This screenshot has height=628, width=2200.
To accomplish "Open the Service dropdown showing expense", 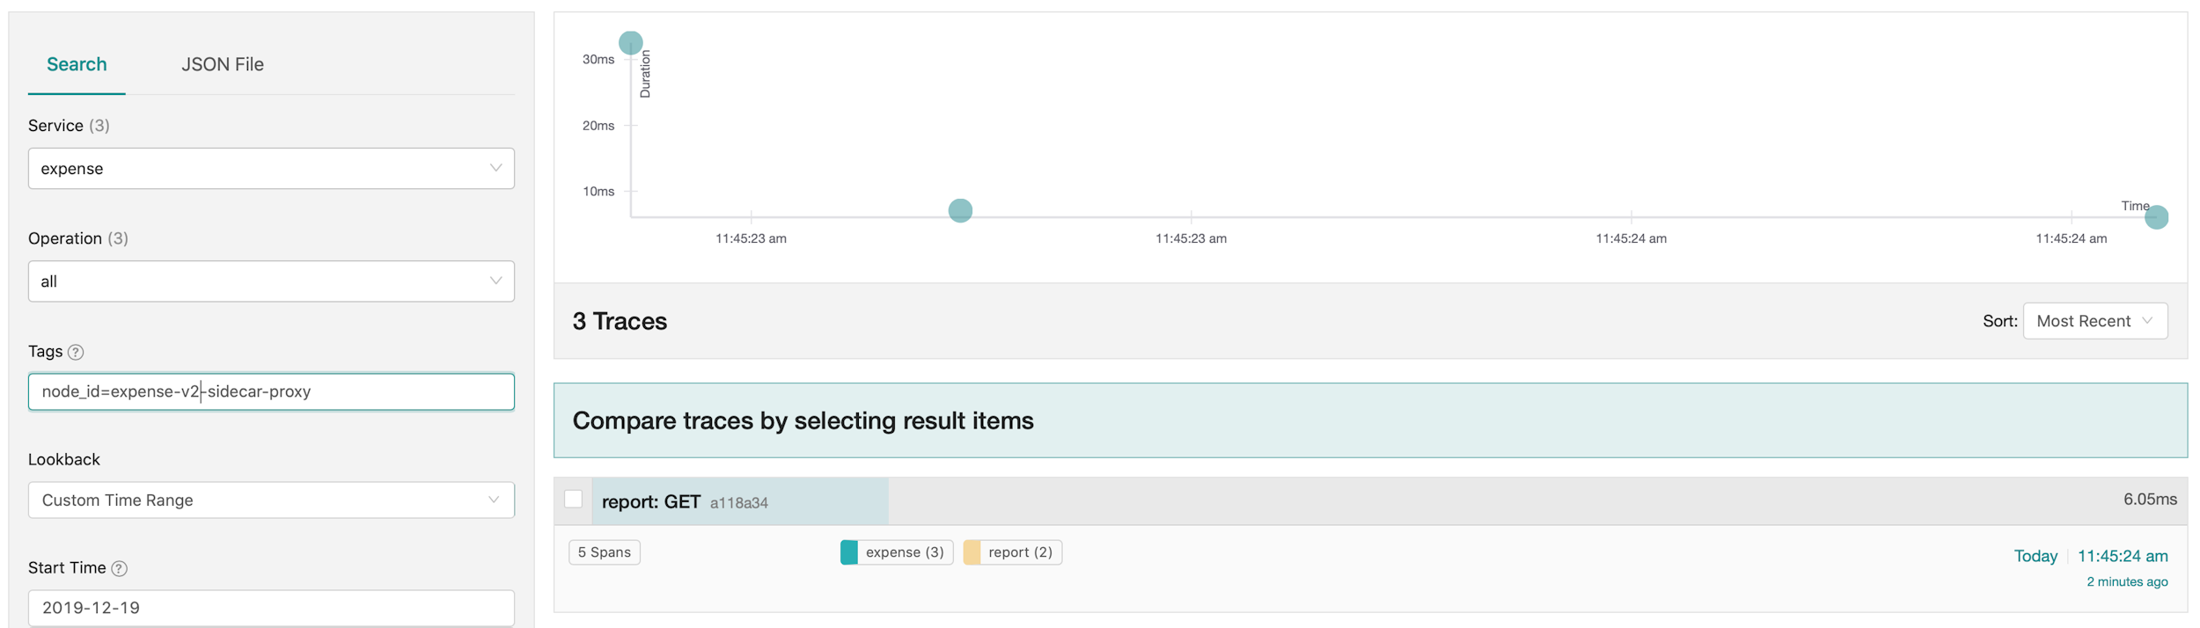I will [x=271, y=168].
